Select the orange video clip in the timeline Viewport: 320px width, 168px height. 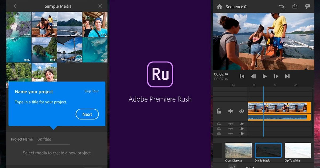(279, 107)
